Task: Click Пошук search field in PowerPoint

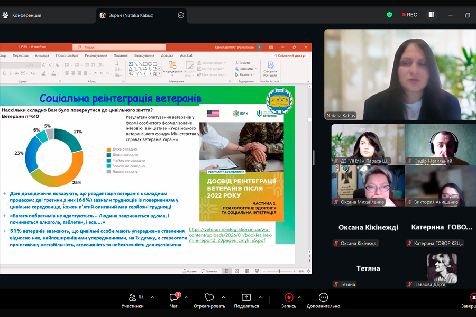Action: pyautogui.click(x=119, y=48)
